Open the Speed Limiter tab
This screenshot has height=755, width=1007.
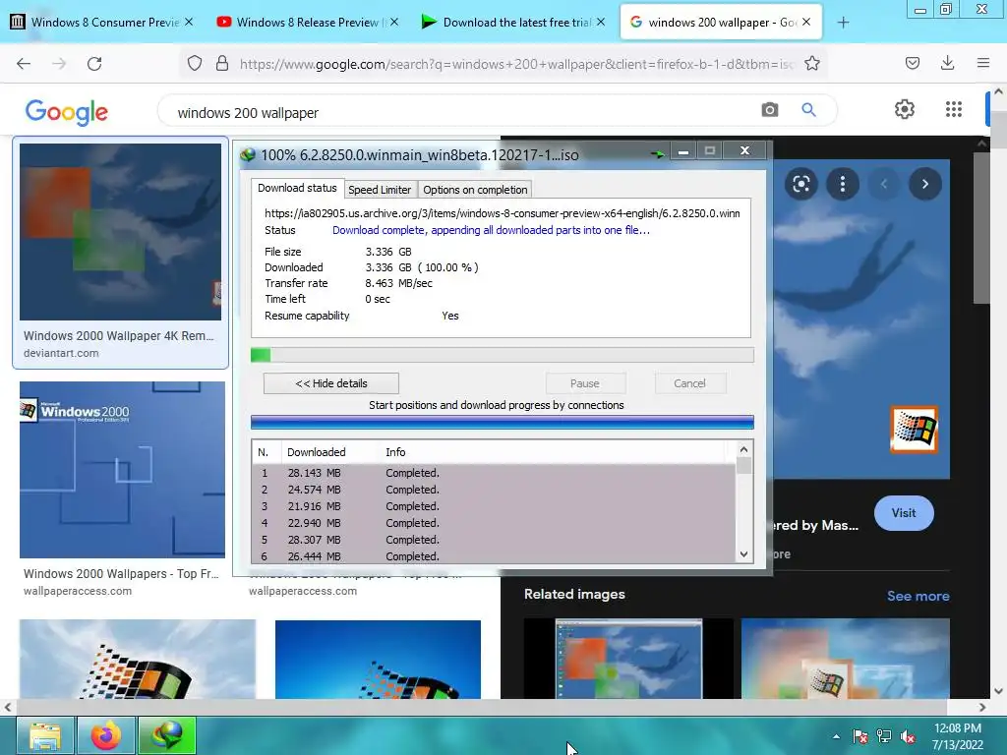point(380,190)
